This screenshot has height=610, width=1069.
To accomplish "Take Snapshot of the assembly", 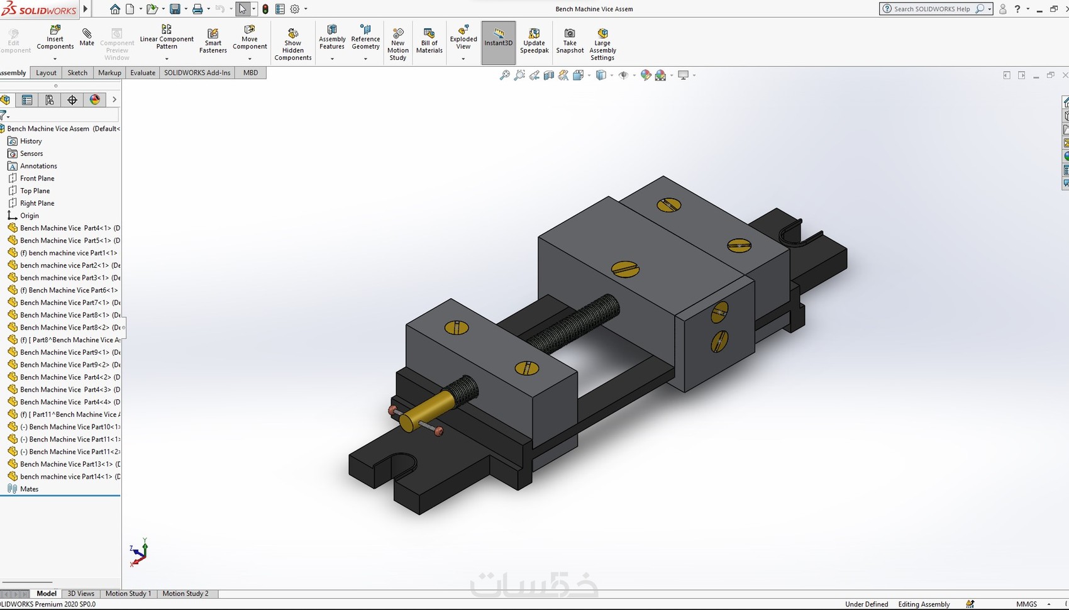I will point(570,41).
